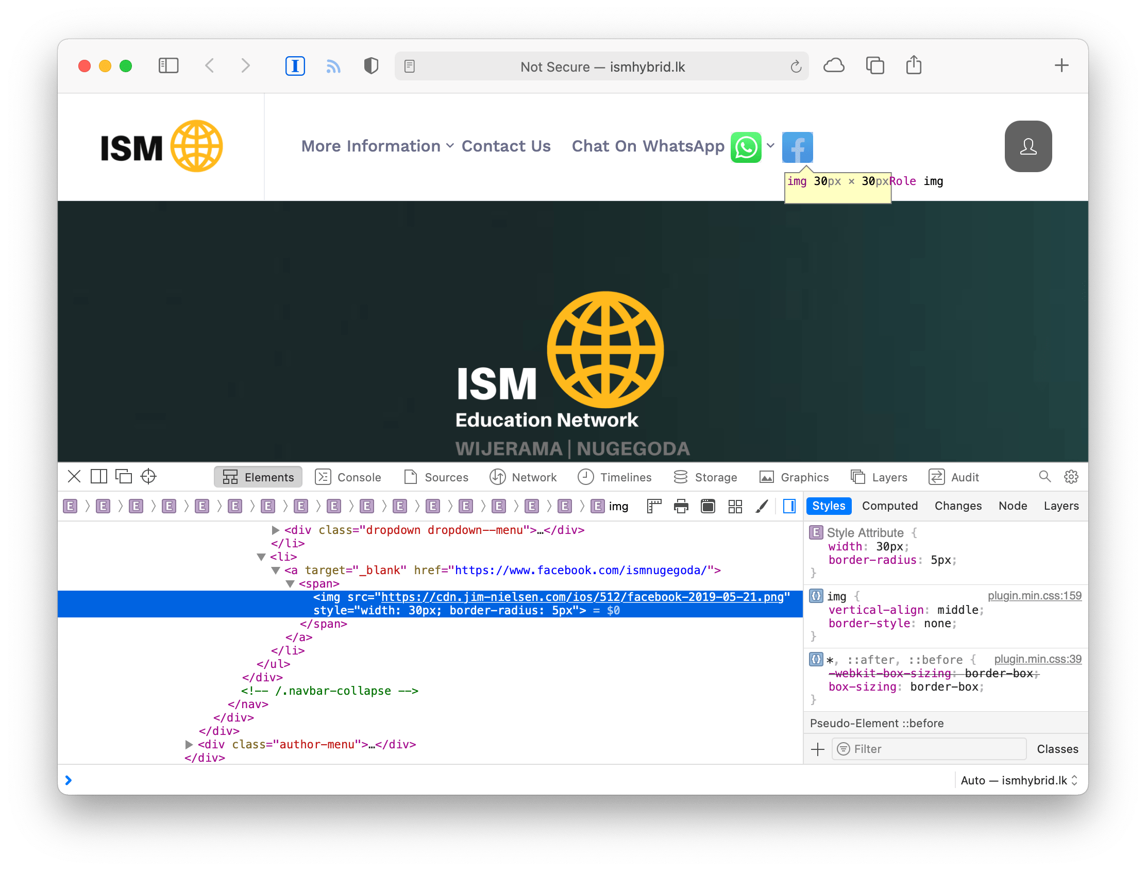Open the Audit tab
1146x871 pixels.
tap(953, 477)
